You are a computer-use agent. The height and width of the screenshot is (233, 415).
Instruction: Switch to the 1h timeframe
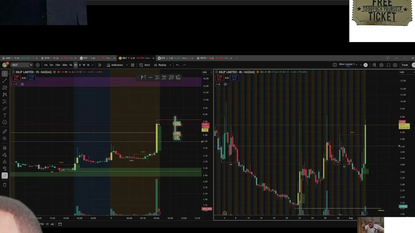click(x=71, y=65)
